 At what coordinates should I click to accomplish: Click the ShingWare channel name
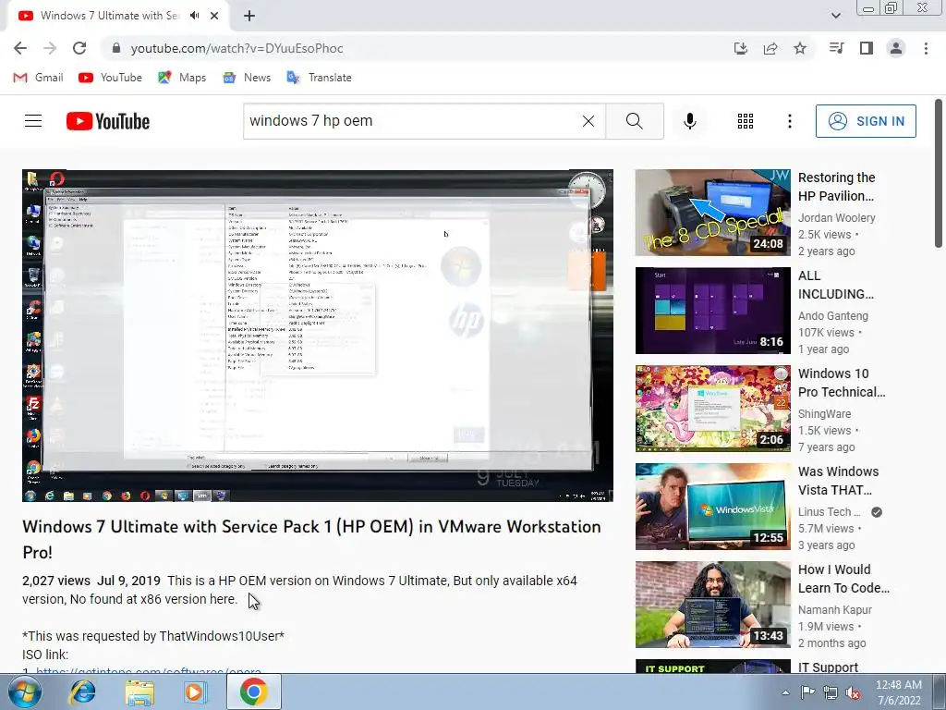tap(824, 413)
